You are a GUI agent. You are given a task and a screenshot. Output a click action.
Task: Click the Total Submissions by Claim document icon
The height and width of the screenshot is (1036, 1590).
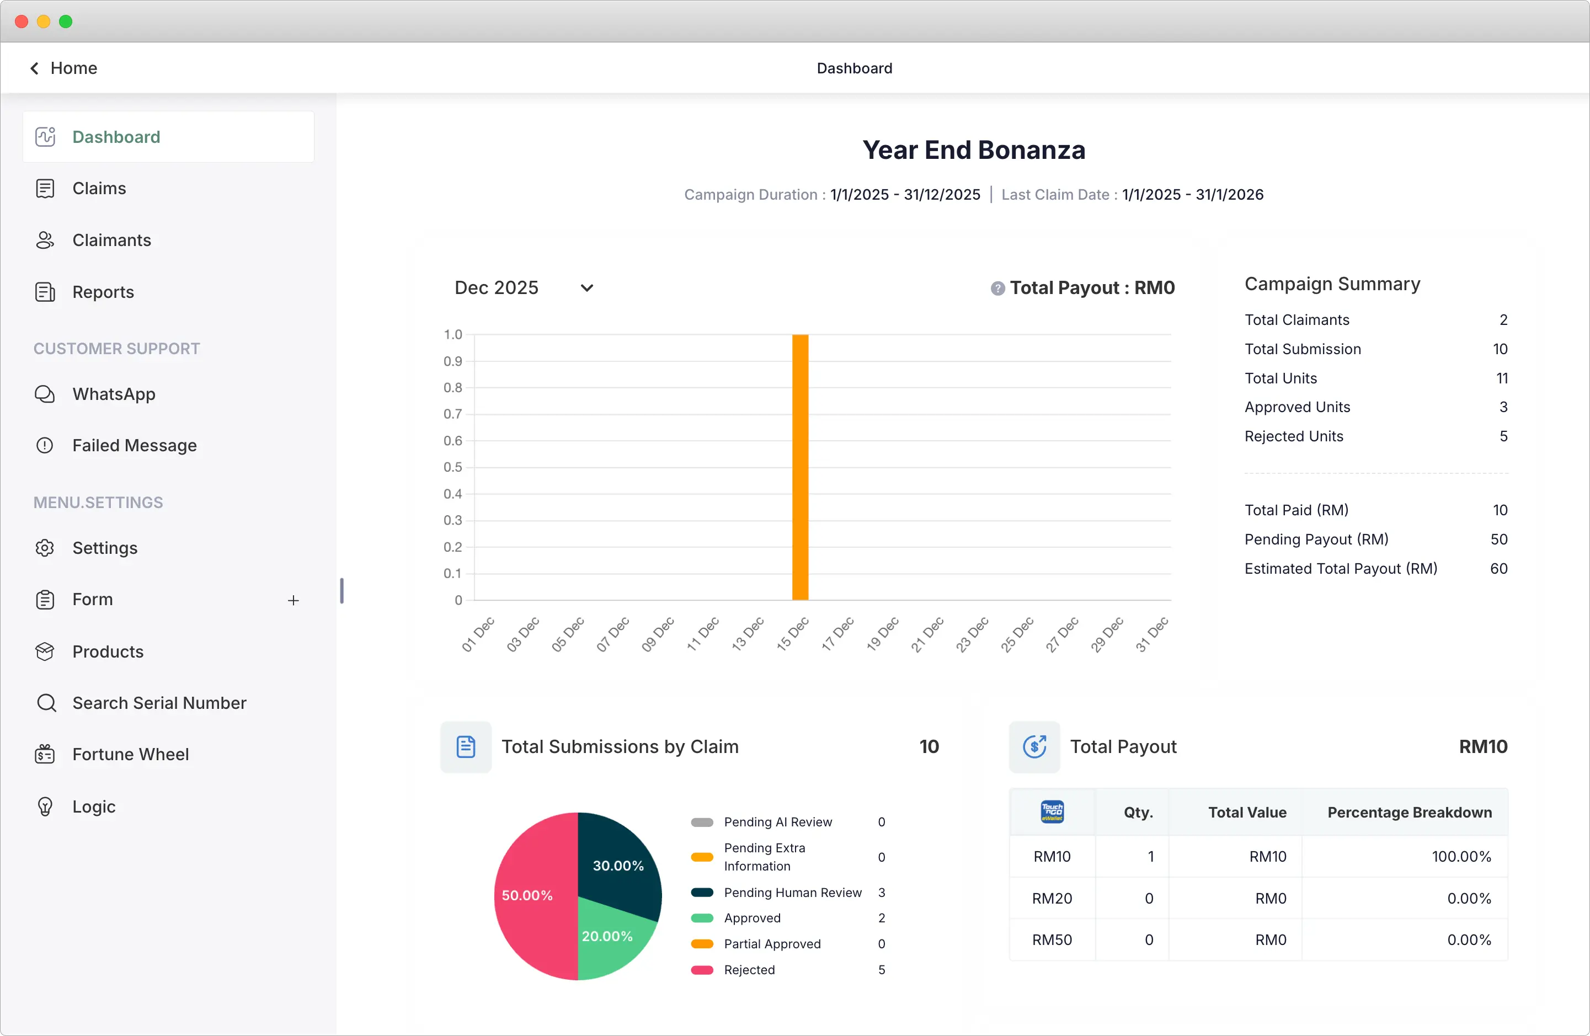point(465,746)
